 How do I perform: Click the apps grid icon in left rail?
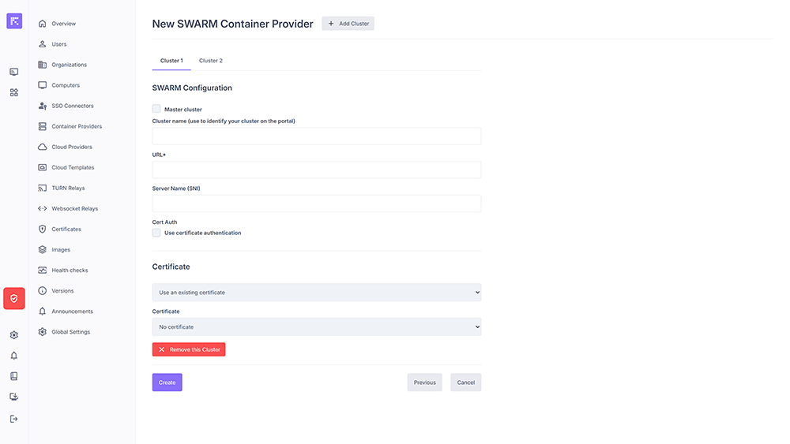(13, 92)
